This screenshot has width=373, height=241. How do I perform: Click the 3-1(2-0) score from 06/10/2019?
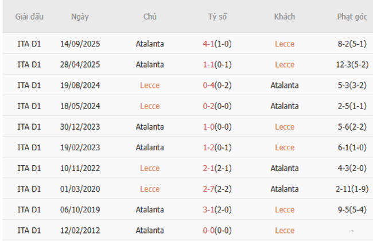tap(217, 209)
